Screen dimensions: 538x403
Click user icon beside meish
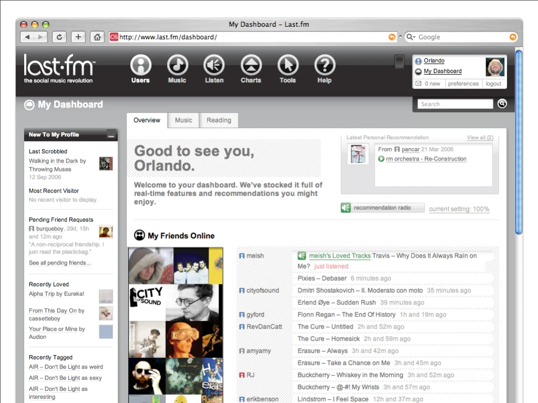pyautogui.click(x=242, y=256)
